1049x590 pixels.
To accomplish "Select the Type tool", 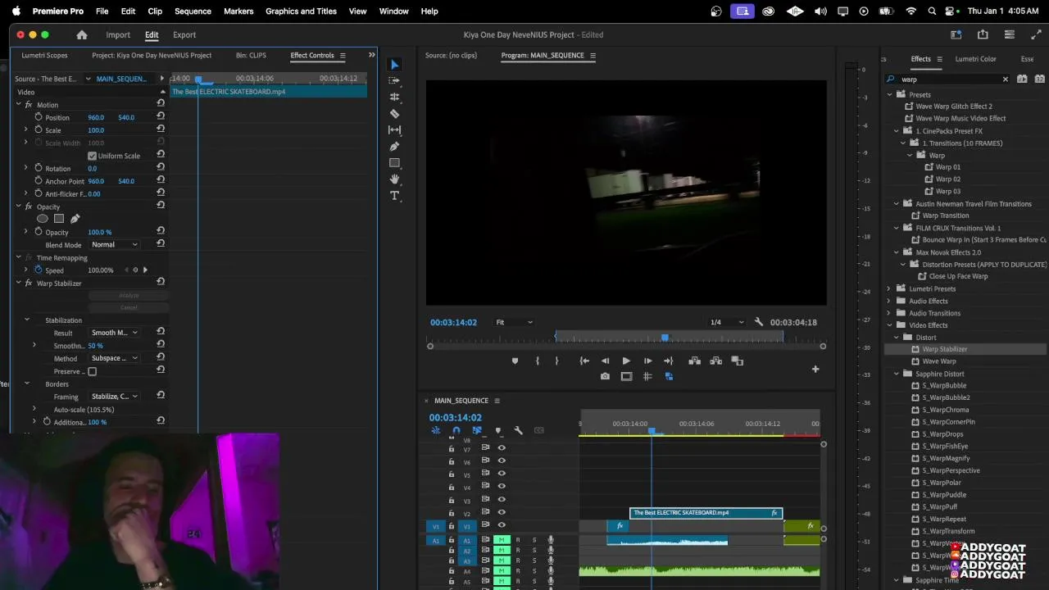I will tap(394, 196).
